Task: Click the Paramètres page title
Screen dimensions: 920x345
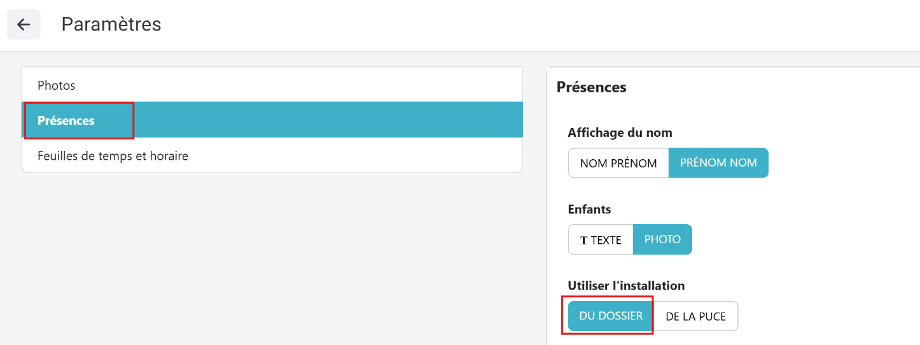Action: point(111,24)
